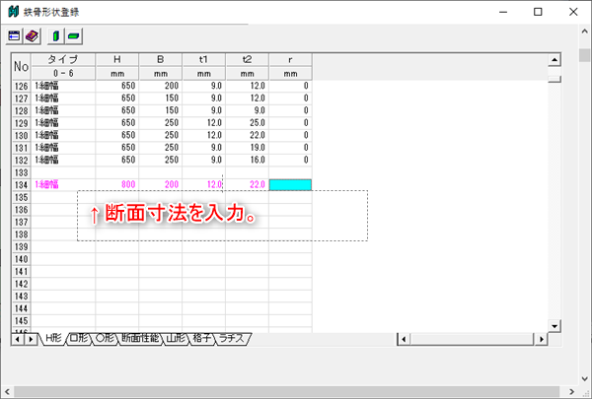
Task: Click the window's bottom horizontal scrollbar track
Action: tap(296, 391)
